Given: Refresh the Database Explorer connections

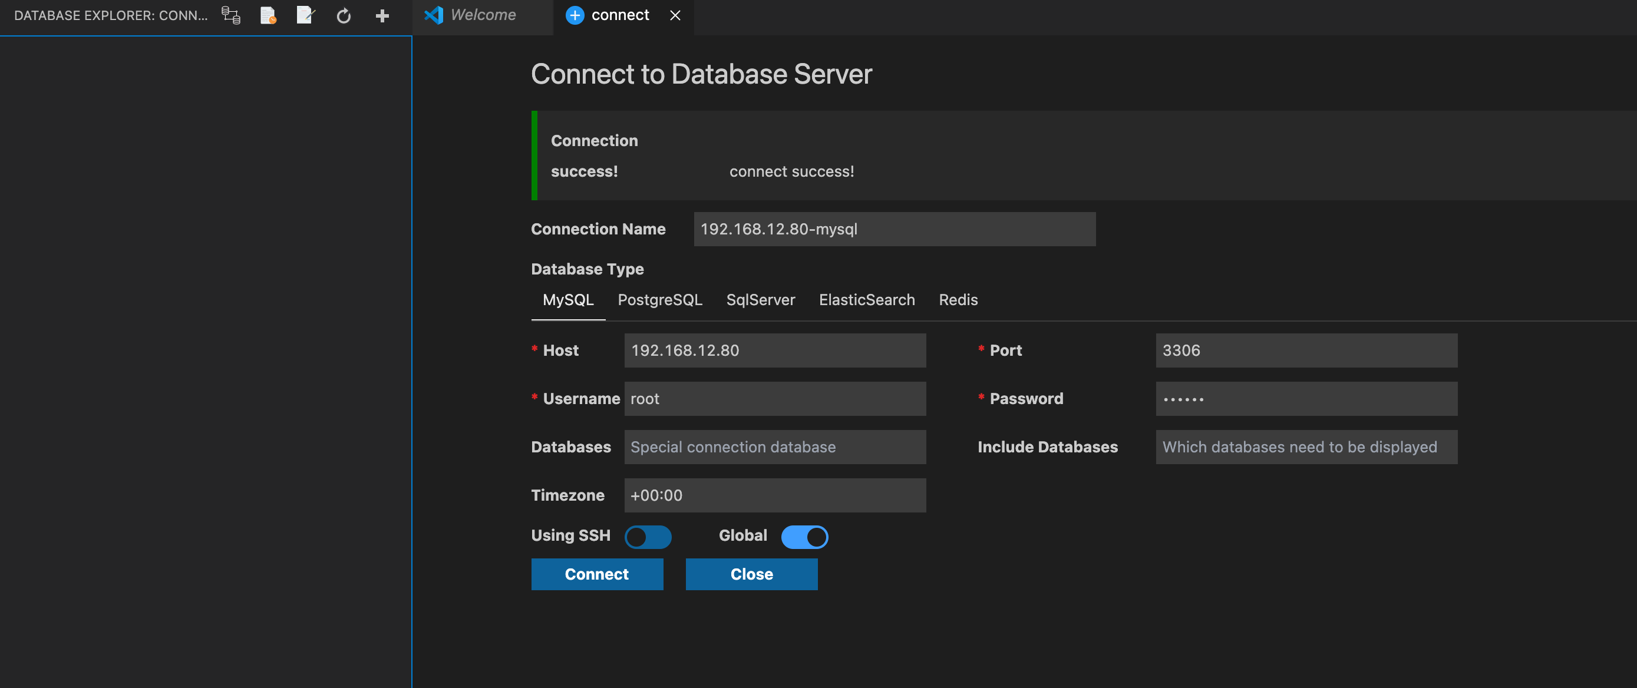Looking at the screenshot, I should pos(344,15).
